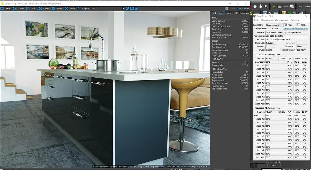Click the Primitives uniq. value 10 053 519
This screenshot has width=311, height=170.
(x=244, y=44)
